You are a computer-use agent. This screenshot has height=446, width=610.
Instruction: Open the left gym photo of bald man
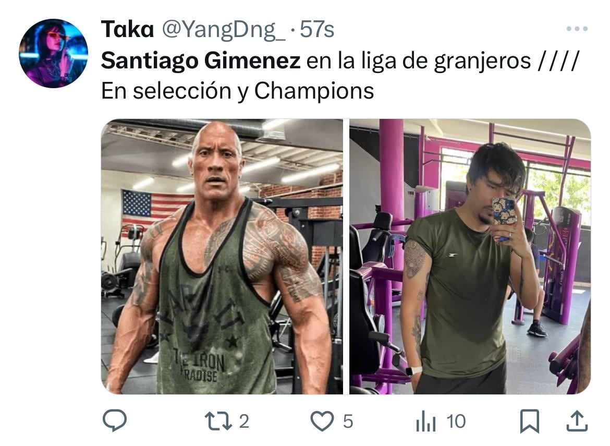222,257
